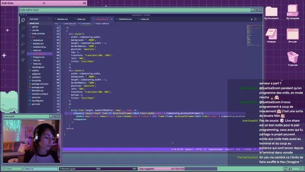This screenshot has height=172, width=305.
Task: Click the color swatch on code line 55
Action: tap(88, 40)
